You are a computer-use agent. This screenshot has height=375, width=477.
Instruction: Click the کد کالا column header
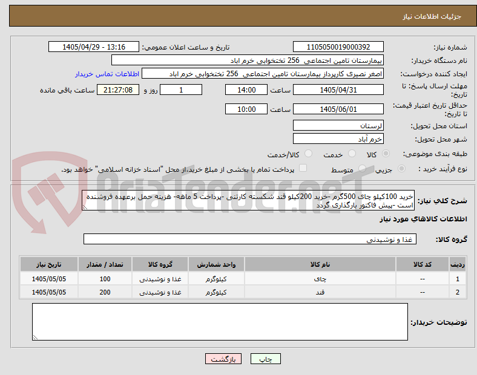click(423, 264)
